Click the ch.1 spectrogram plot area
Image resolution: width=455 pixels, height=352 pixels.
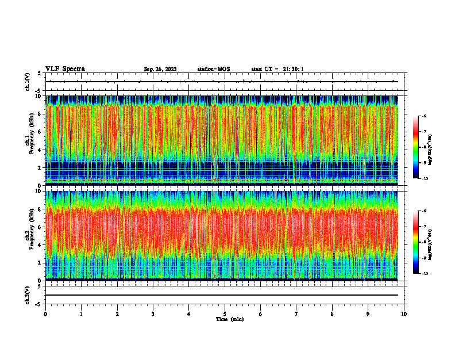(x=222, y=140)
